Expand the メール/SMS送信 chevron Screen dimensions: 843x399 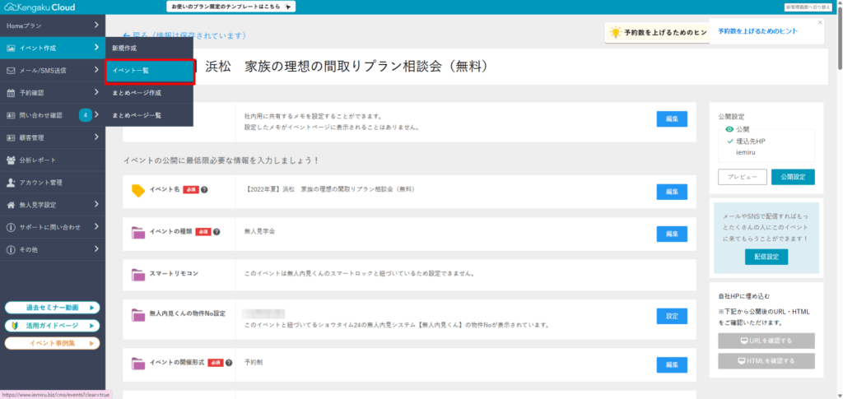tap(96, 70)
